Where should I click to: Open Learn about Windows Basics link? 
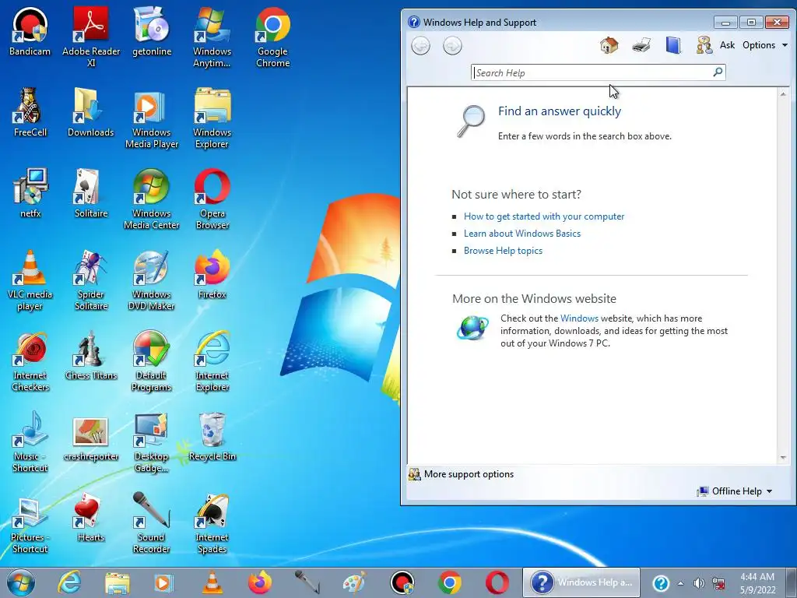522,234
